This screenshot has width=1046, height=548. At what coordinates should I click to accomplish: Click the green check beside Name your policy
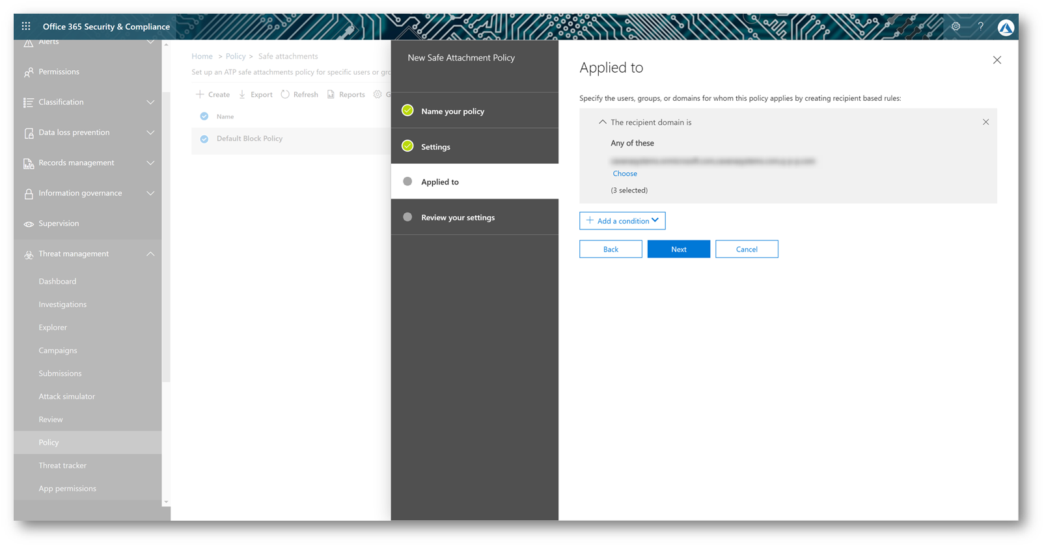click(x=407, y=111)
